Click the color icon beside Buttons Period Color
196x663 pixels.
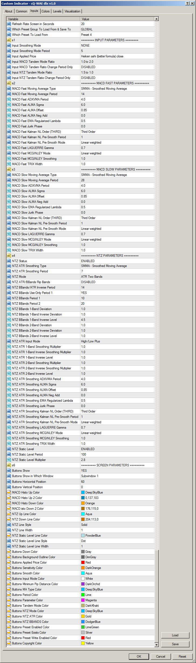[9, 595]
